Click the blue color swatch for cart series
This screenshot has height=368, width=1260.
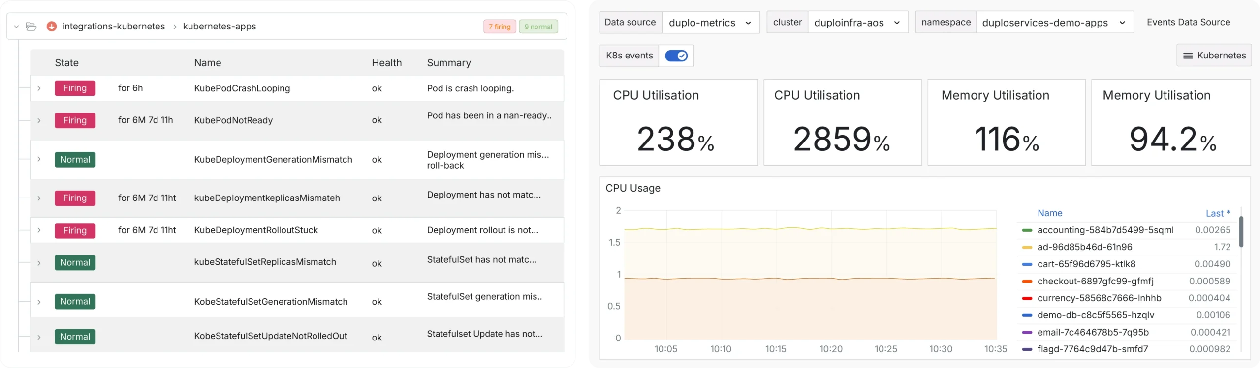[x=1027, y=264]
